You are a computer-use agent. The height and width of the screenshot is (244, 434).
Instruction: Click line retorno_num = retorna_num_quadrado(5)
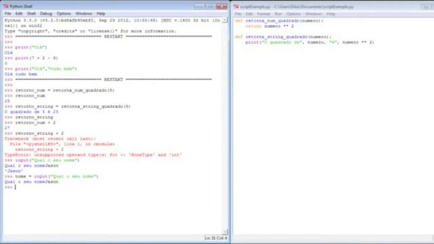[60, 90]
